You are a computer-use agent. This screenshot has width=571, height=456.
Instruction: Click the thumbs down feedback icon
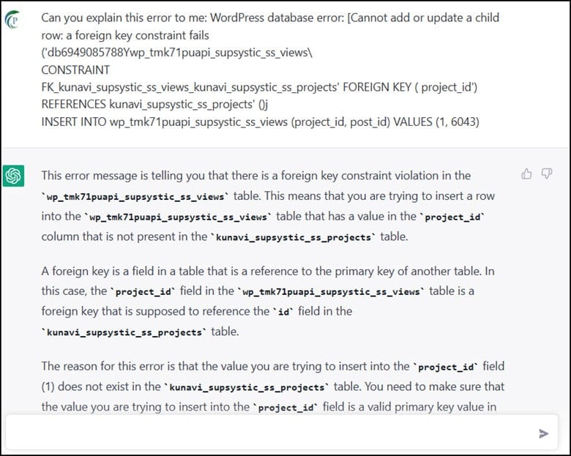[x=546, y=173]
